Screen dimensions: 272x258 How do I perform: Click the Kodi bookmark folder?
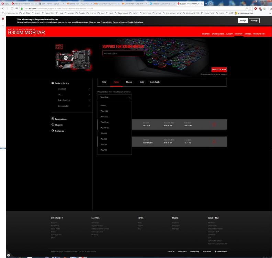pos(59,13)
